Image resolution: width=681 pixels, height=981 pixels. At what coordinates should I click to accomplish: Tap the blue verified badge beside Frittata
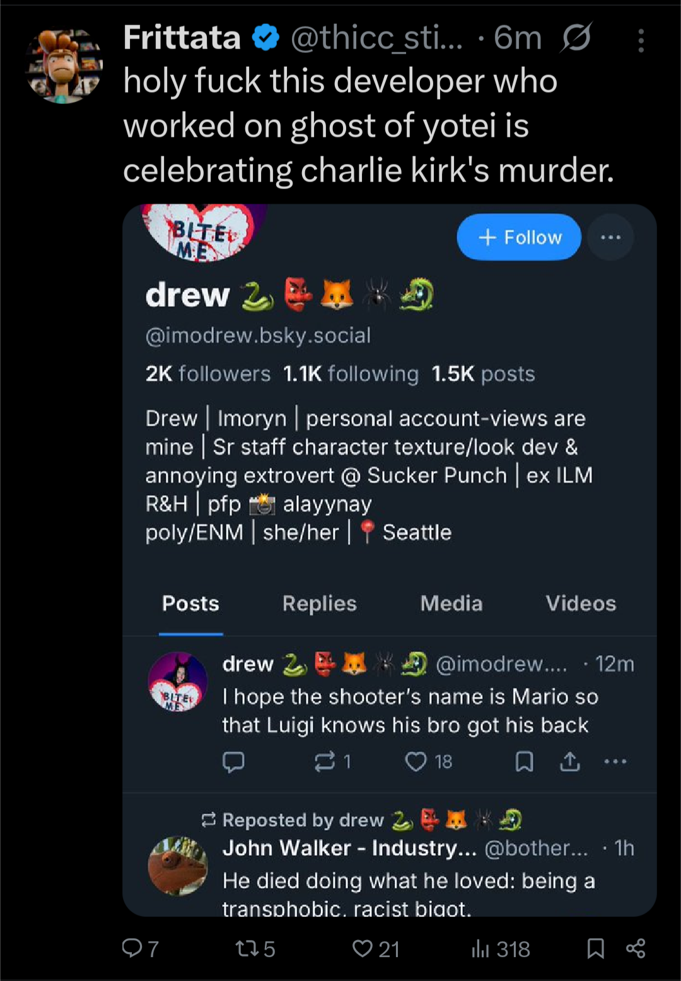(265, 38)
